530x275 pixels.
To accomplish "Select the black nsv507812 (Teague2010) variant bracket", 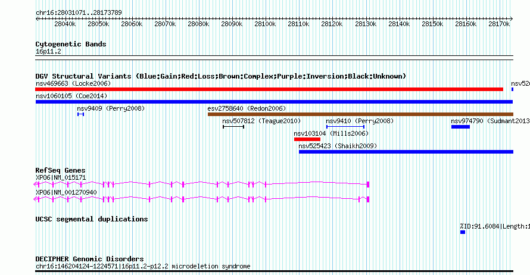I will click(x=233, y=127).
